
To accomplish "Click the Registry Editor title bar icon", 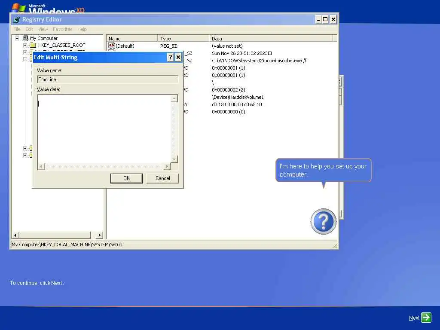I will pos(17,20).
